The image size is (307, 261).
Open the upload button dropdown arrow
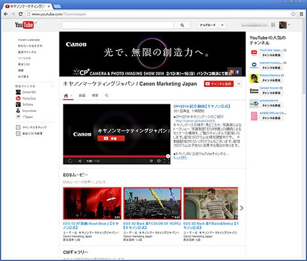(223, 25)
